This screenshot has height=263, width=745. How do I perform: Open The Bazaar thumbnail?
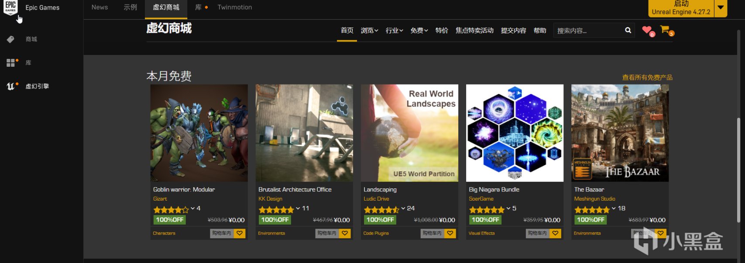(620, 133)
